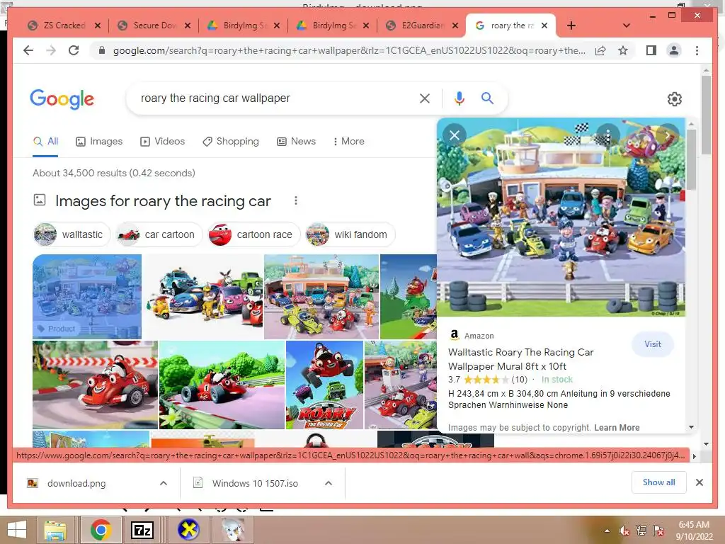This screenshot has width=725, height=544.
Task: Show all downloads
Action: click(x=658, y=482)
